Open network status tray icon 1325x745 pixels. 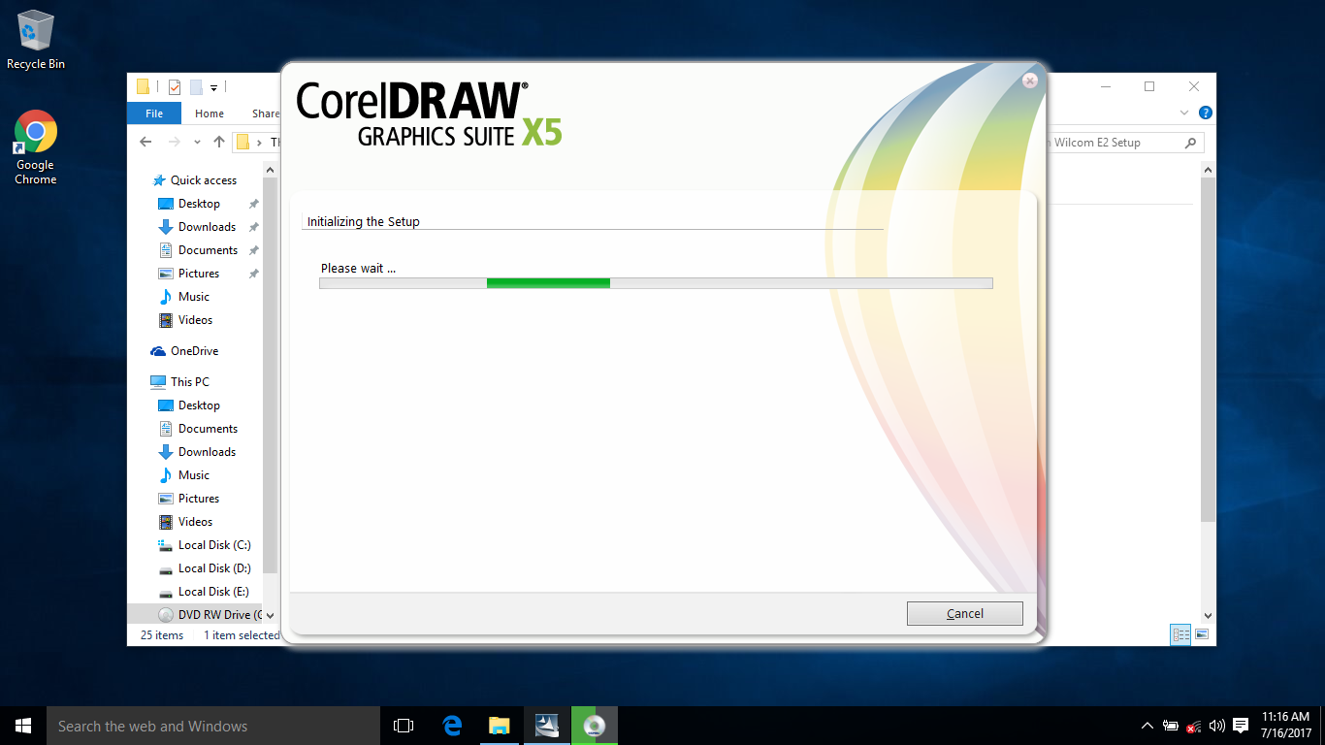[x=1194, y=726]
